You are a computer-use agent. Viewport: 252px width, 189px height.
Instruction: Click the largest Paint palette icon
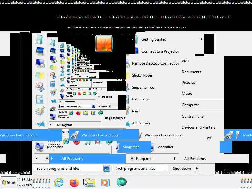40,111
